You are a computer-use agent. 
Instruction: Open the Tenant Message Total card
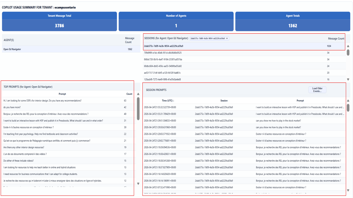[60, 21]
